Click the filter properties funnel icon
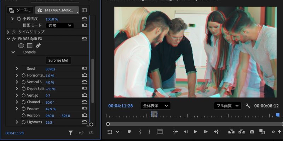Screen dimensions: 283x141 pyautogui.click(x=70, y=133)
